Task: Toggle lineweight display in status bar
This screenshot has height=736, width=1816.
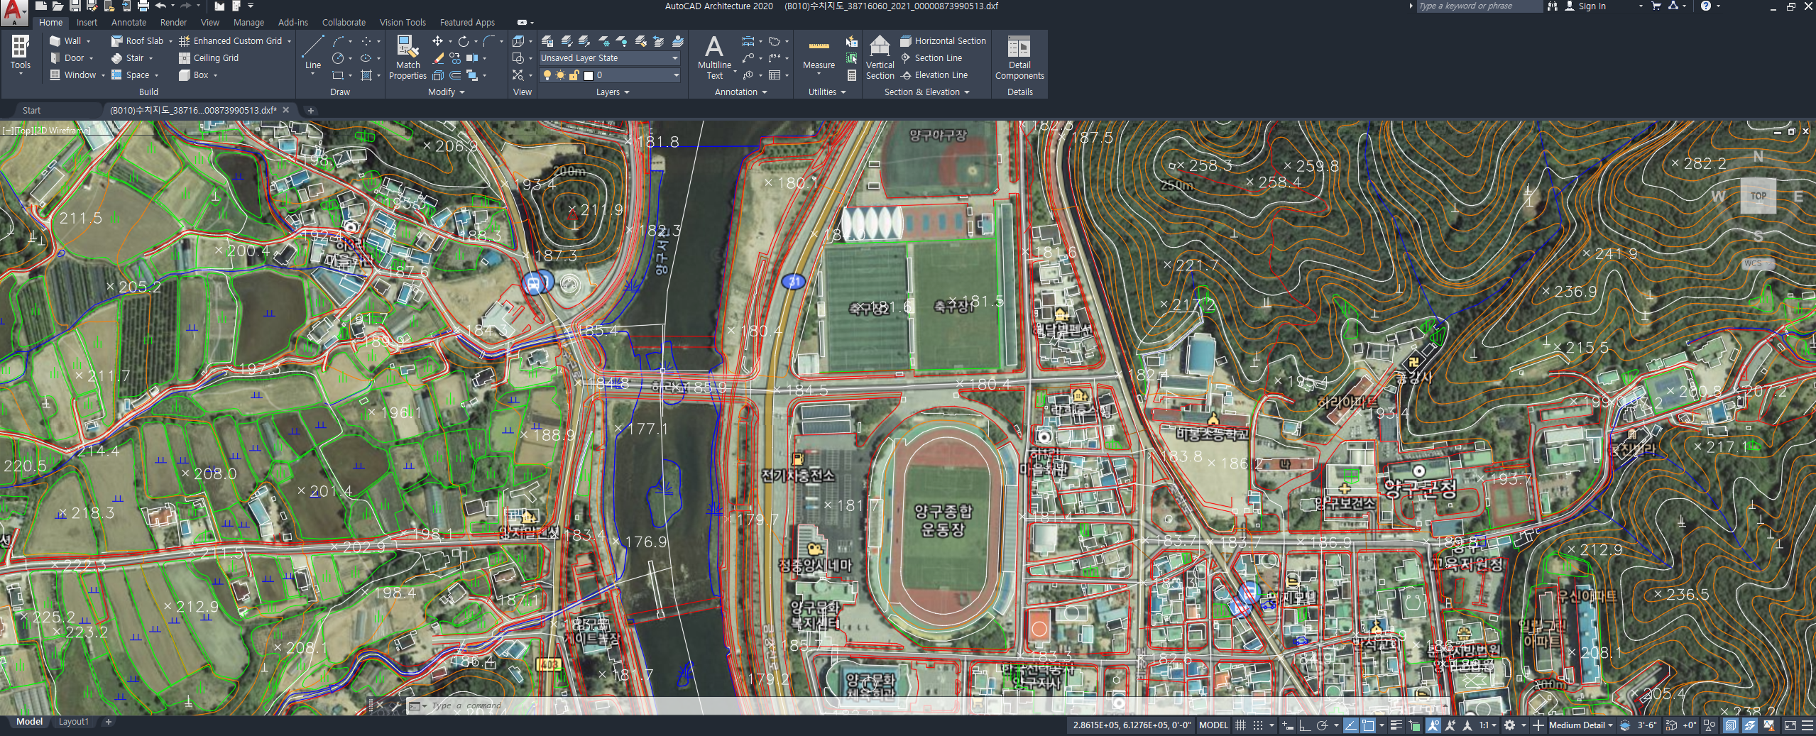Action: coord(1396,725)
